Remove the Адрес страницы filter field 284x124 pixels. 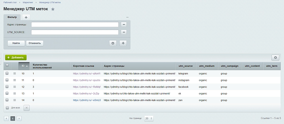click(124, 24)
